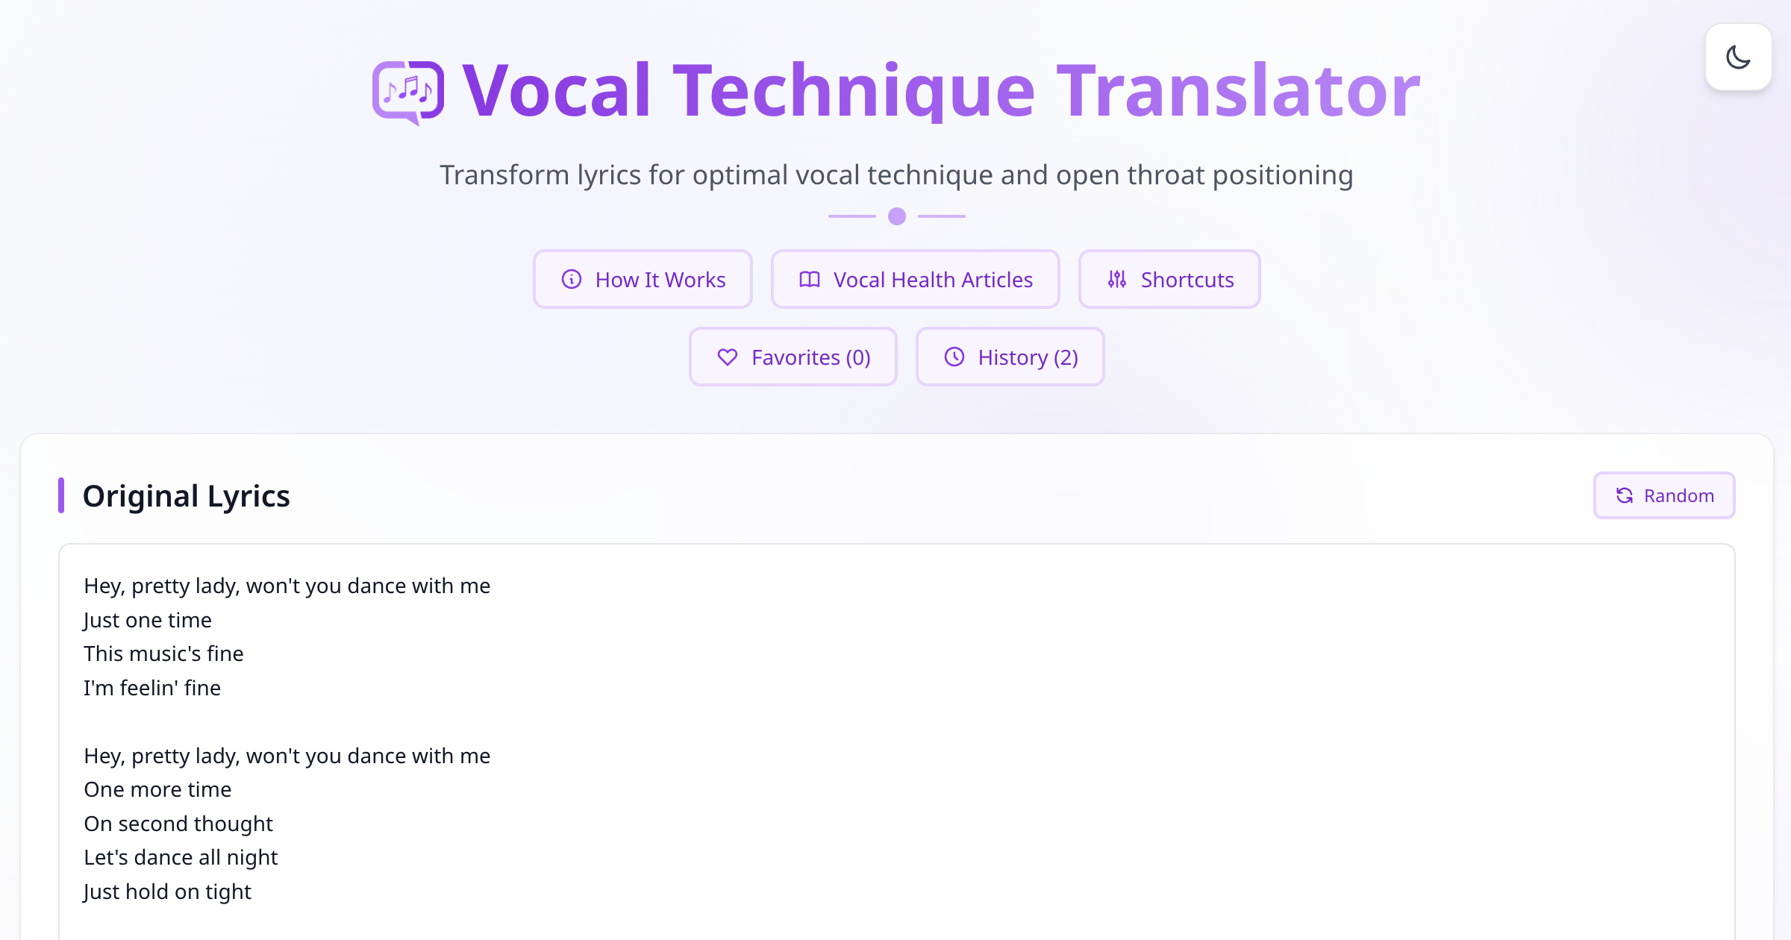Select the info icon on How It Works
Image resolution: width=1791 pixels, height=940 pixels.
click(572, 279)
